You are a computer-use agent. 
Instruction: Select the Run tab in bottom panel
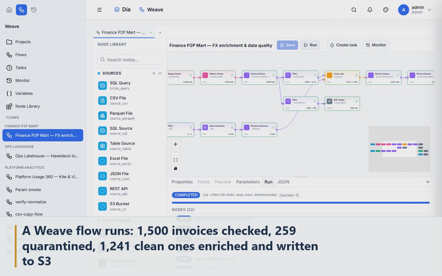click(x=268, y=182)
